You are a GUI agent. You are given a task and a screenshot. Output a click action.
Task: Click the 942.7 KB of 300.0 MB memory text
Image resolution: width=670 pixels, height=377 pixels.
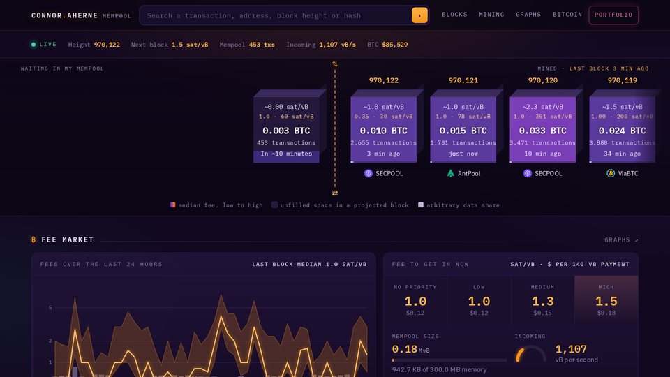(439, 369)
